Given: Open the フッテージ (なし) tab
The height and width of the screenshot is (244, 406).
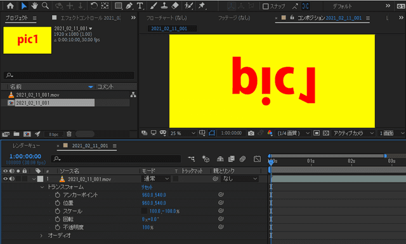Looking at the screenshot, I should 234,18.
